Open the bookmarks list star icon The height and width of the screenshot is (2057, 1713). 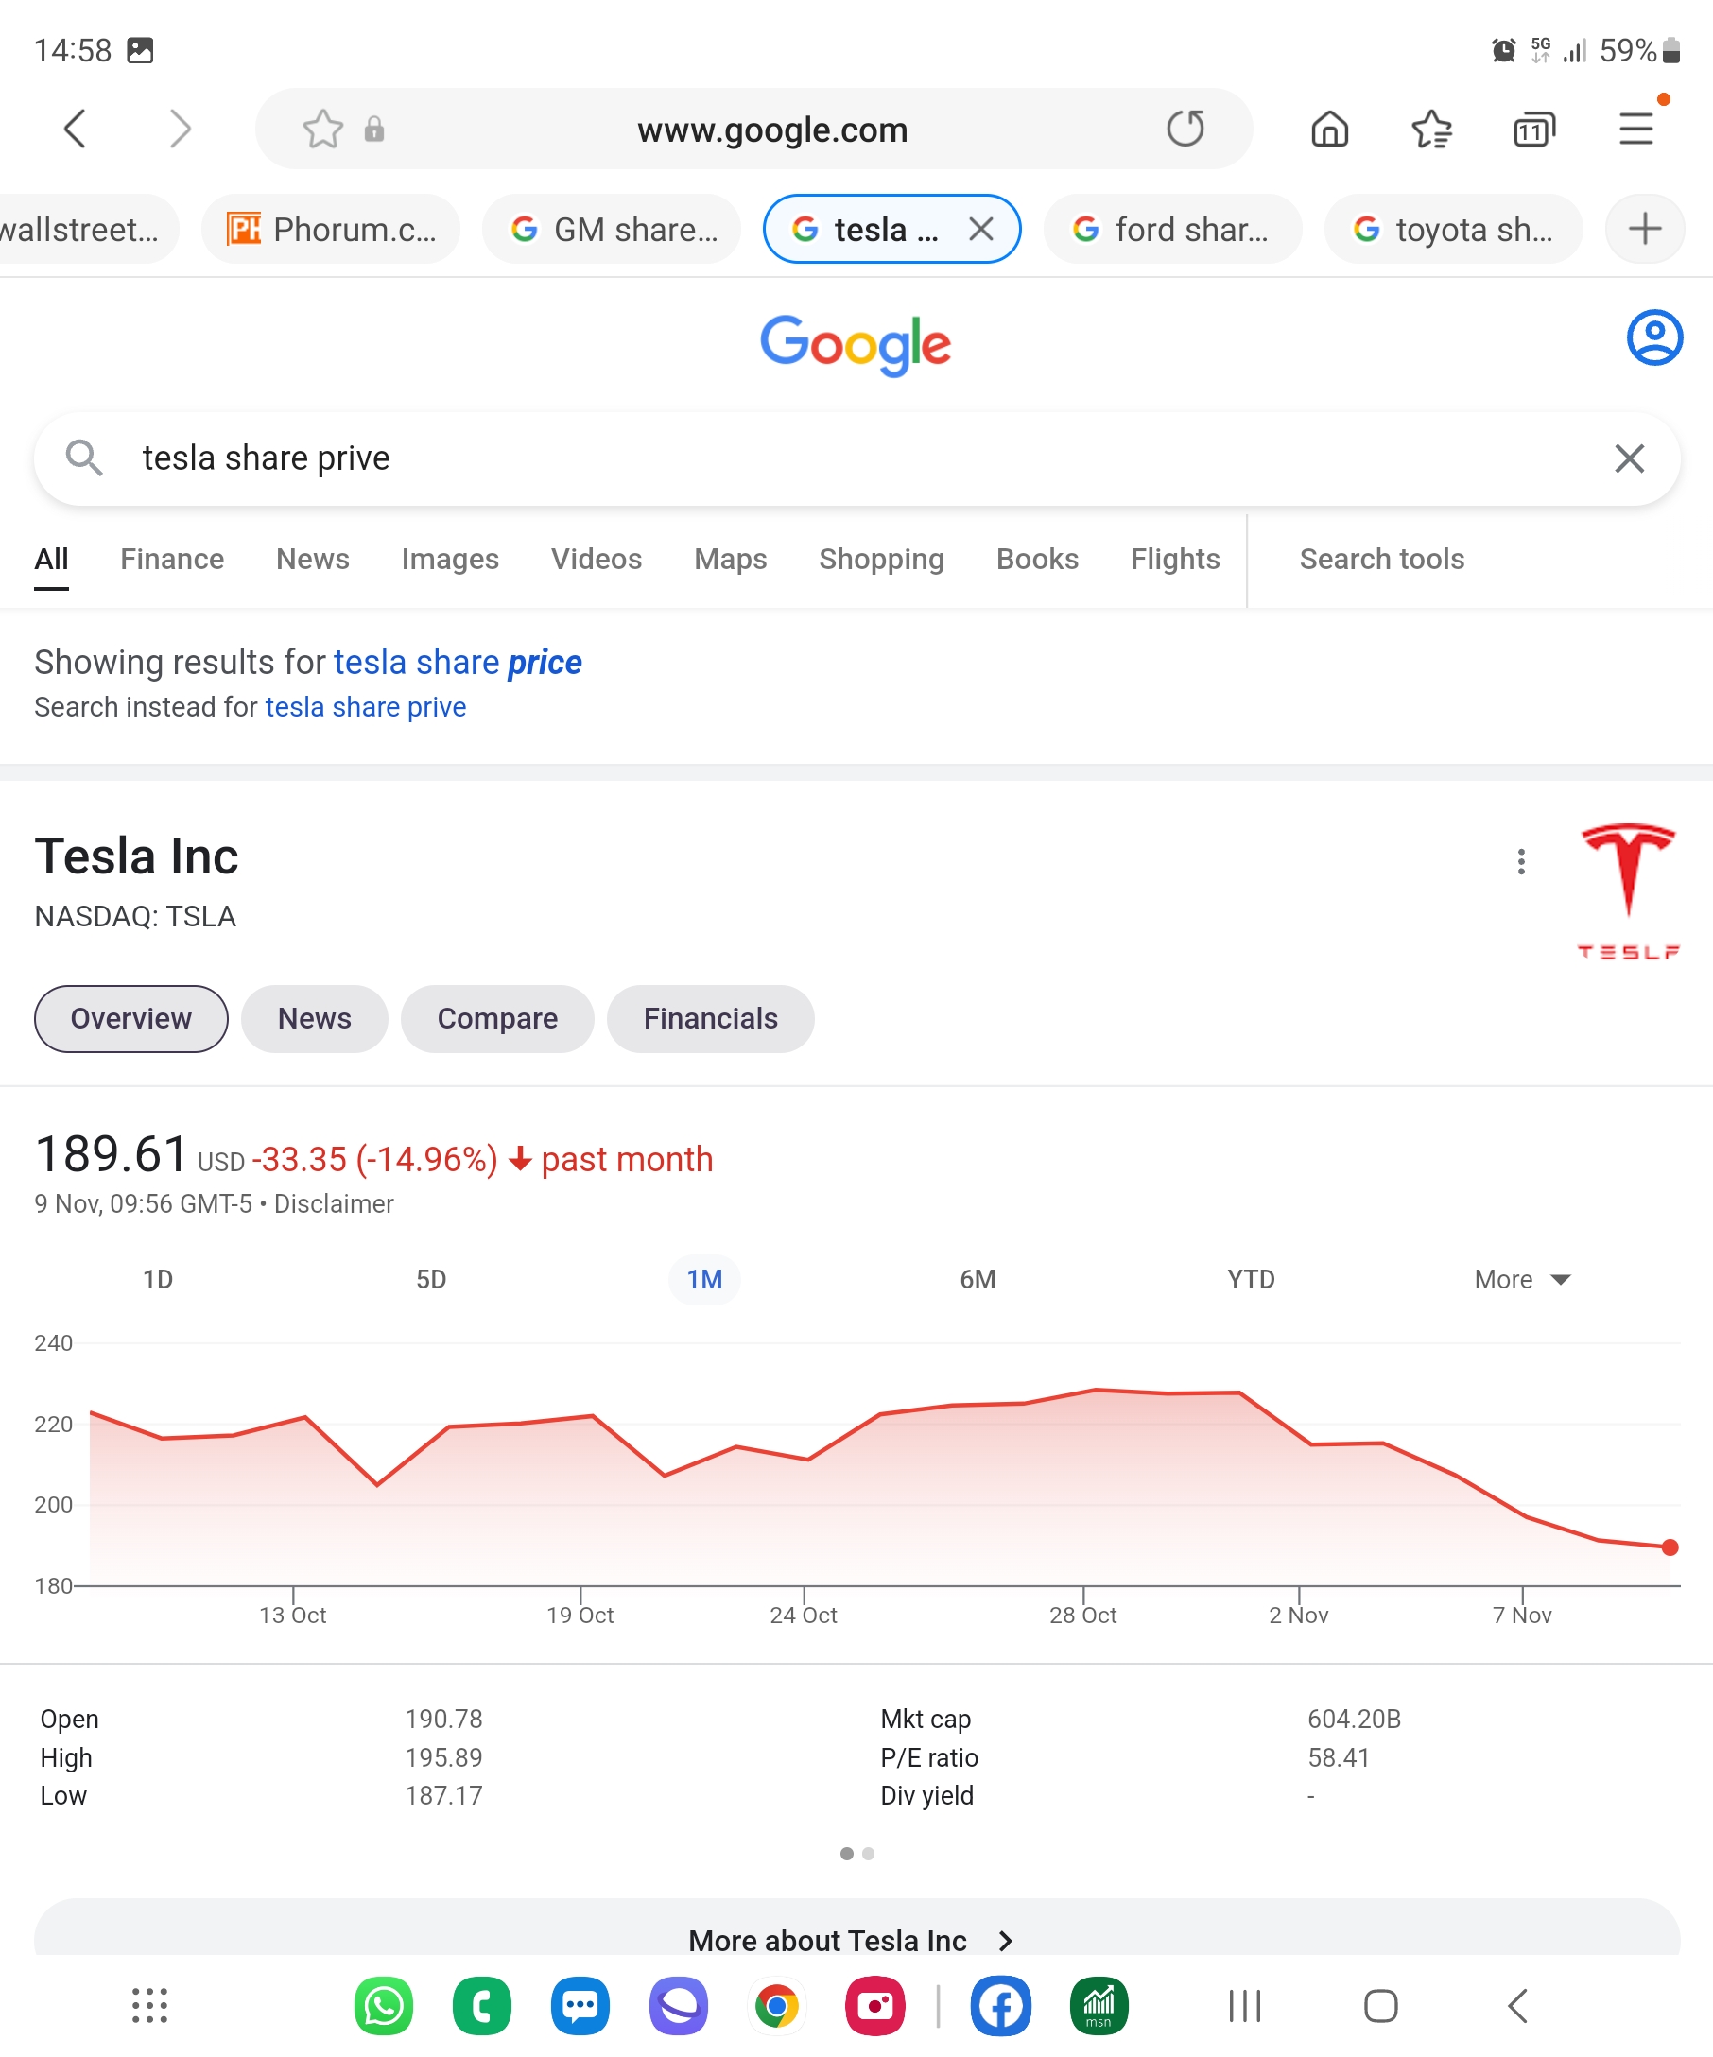pos(1431,129)
